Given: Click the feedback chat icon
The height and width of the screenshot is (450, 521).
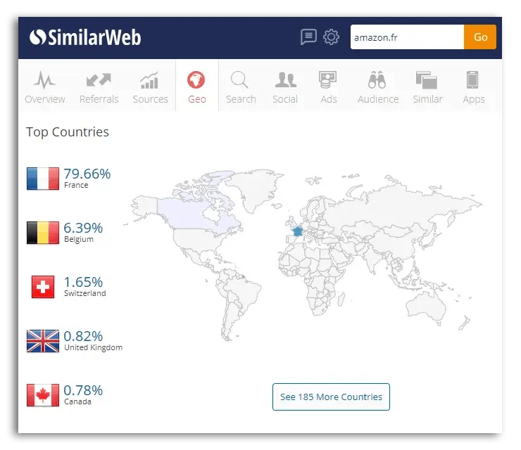Looking at the screenshot, I should pyautogui.click(x=308, y=37).
